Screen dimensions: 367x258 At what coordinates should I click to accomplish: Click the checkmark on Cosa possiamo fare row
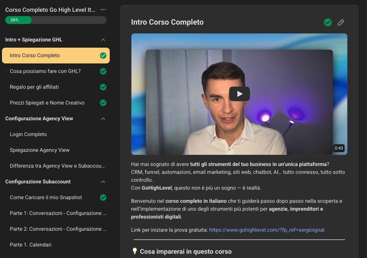click(103, 71)
